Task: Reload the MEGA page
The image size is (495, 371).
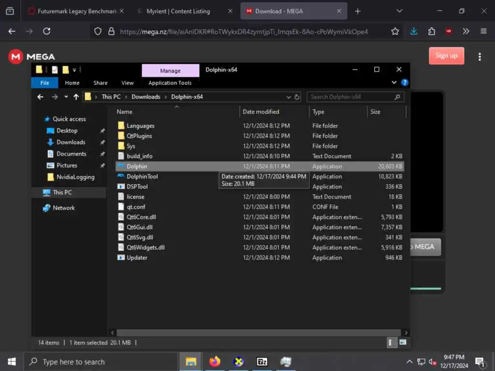Action: pos(47,31)
